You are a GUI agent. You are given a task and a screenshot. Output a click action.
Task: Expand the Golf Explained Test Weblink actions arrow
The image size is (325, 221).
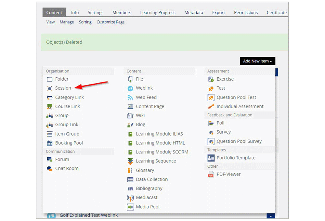click(271, 216)
